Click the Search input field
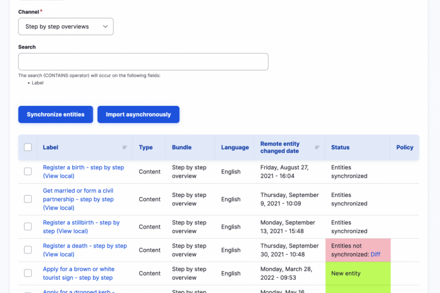Screen dimensions: 440x293 pos(143,62)
